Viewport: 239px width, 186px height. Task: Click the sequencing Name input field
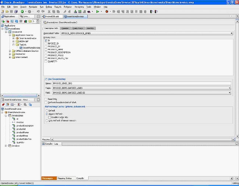(x=142, y=83)
